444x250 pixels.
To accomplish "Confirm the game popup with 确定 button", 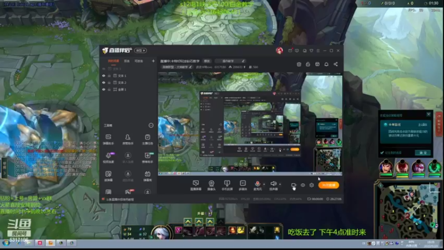I will 423,153.
